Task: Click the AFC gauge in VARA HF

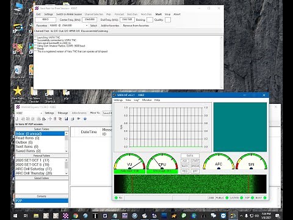Action: tap(219, 161)
